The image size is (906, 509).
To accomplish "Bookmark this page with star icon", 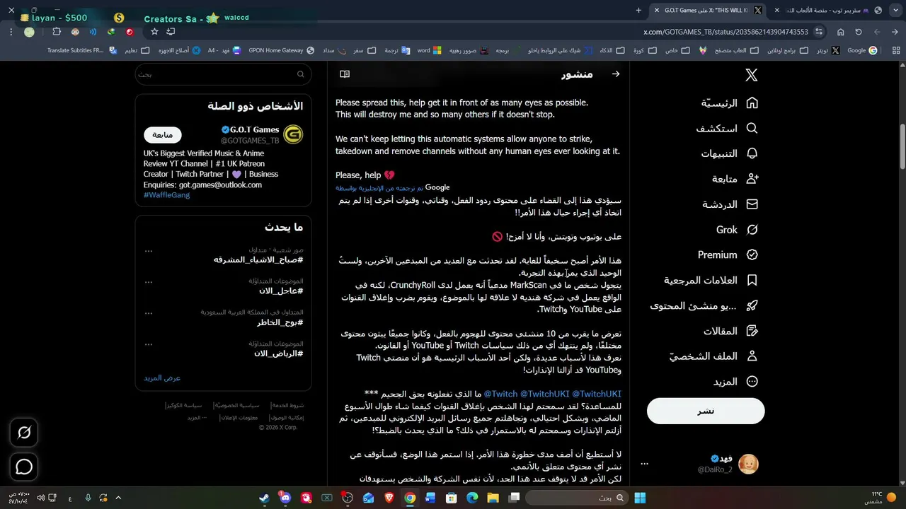I will pyautogui.click(x=154, y=32).
